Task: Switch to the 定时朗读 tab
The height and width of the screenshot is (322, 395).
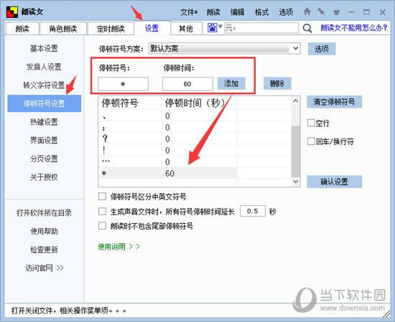Action: [x=111, y=29]
